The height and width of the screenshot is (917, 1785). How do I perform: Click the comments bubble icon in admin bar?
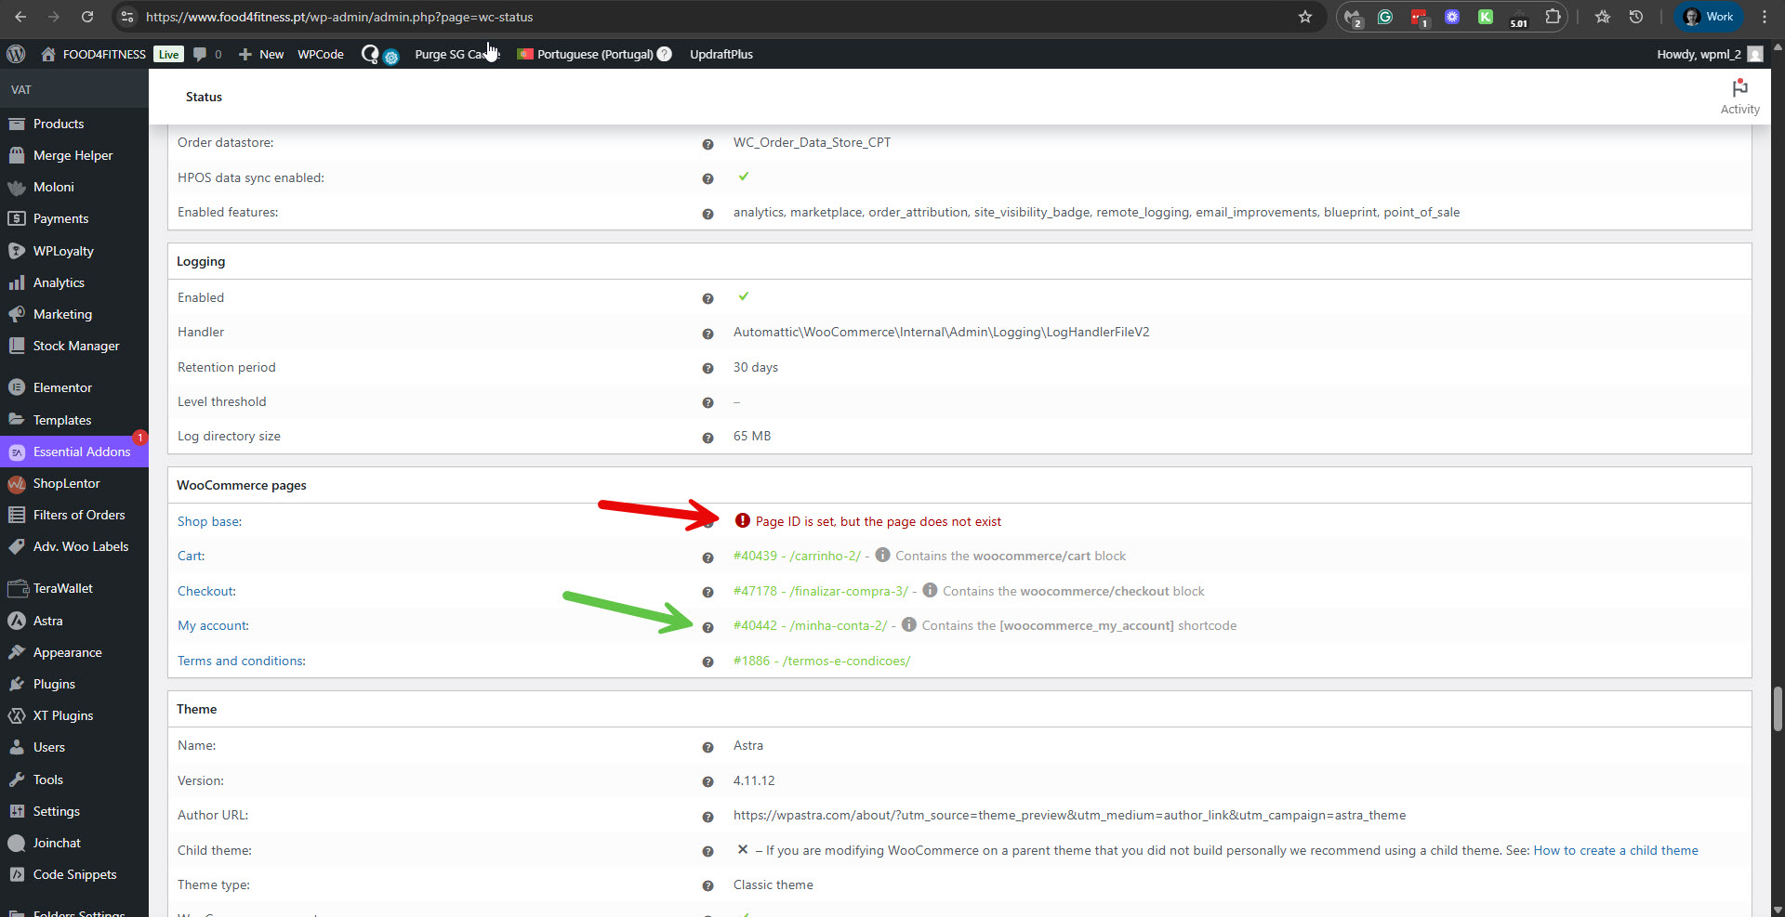click(200, 54)
